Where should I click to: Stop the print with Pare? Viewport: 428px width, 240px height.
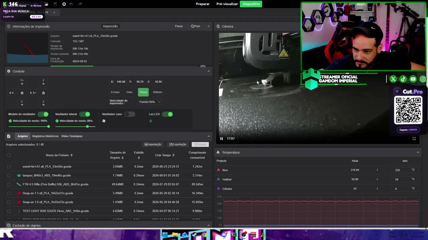(196, 26)
